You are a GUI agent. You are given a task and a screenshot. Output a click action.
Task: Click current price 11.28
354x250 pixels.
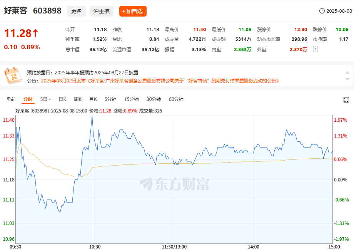(x=18, y=33)
